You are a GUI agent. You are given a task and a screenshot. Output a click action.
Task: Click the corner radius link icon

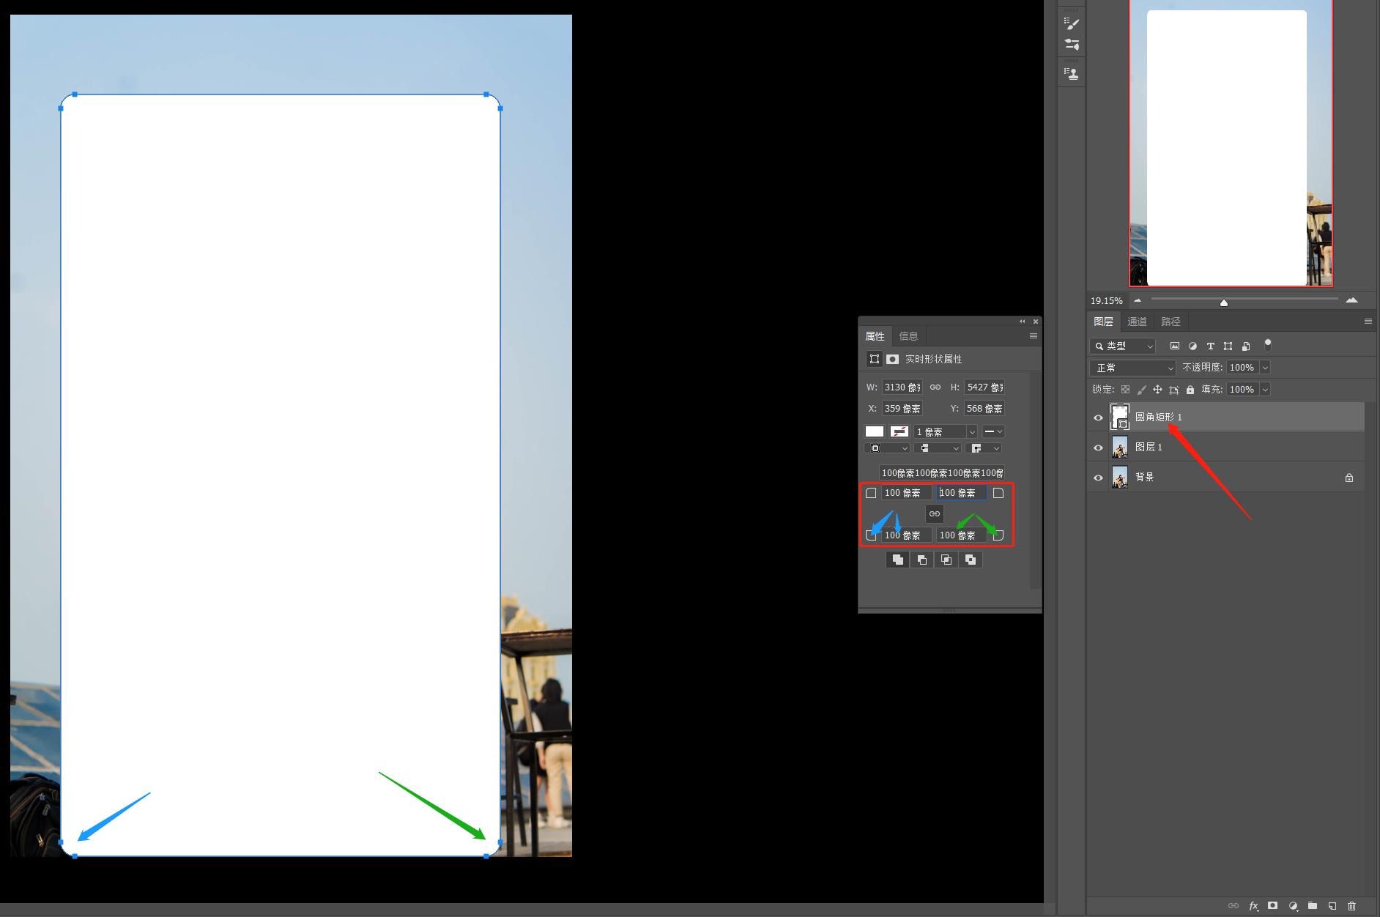[x=935, y=513]
